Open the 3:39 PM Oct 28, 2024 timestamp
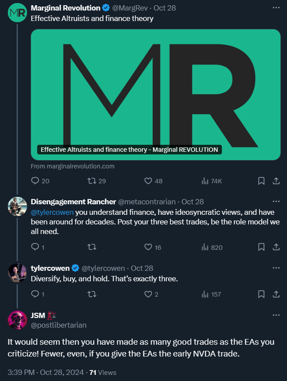Screen dimensions: 287x381 pyautogui.click(x=45, y=372)
